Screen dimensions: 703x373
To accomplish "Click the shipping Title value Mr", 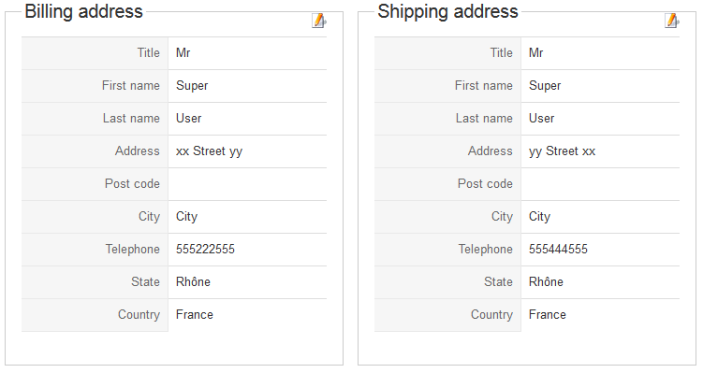I will [x=535, y=53].
